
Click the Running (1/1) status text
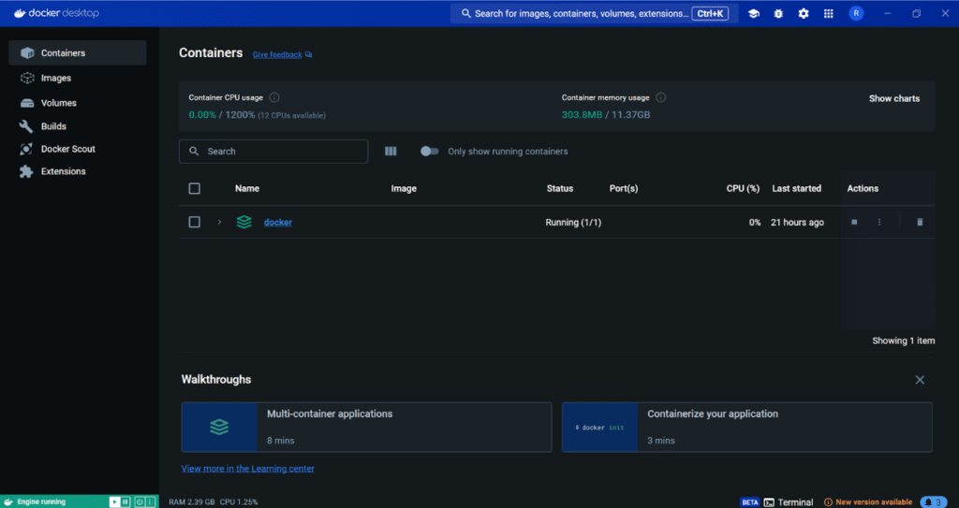tap(573, 223)
